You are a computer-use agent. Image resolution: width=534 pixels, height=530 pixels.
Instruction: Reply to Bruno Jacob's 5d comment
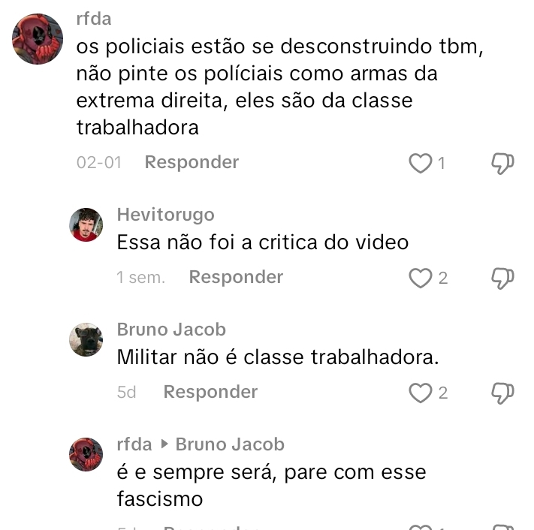point(210,392)
